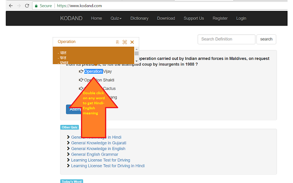Viewport: 293px width, 183px height.
Task: Click chevron beside General Knowledge in English
Action: 68,149
